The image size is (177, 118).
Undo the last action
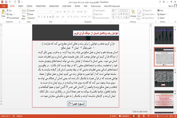(10, 2)
